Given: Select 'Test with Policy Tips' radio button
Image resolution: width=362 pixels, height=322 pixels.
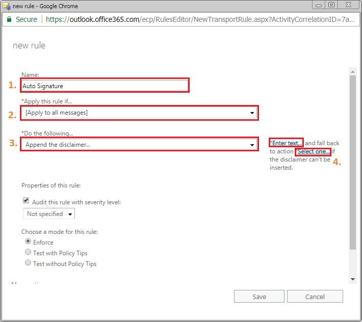Looking at the screenshot, I should [28, 252].
